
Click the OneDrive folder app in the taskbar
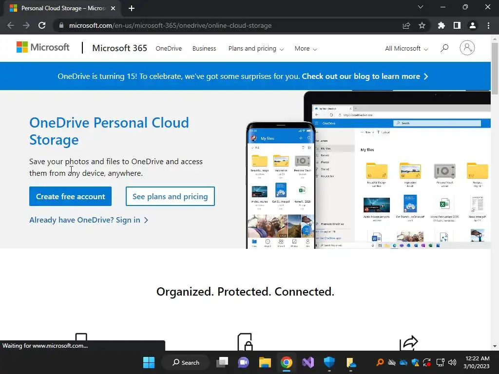click(x=351, y=362)
